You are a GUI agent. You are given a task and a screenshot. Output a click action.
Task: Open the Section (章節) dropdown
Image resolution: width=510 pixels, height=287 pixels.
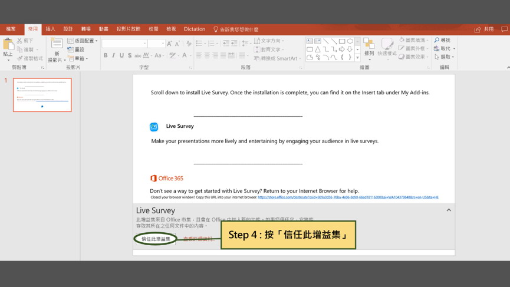tap(78, 58)
